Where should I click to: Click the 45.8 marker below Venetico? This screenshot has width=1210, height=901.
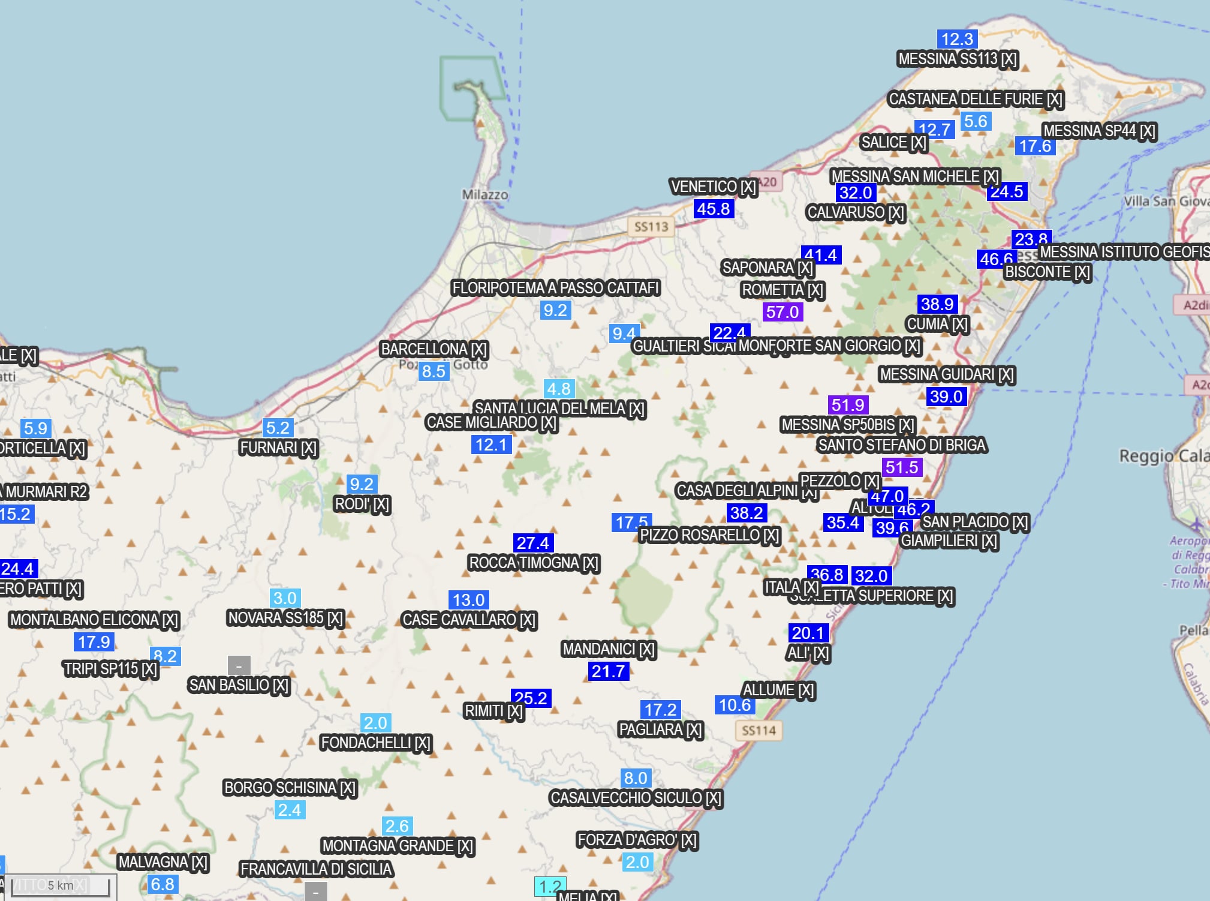(714, 209)
